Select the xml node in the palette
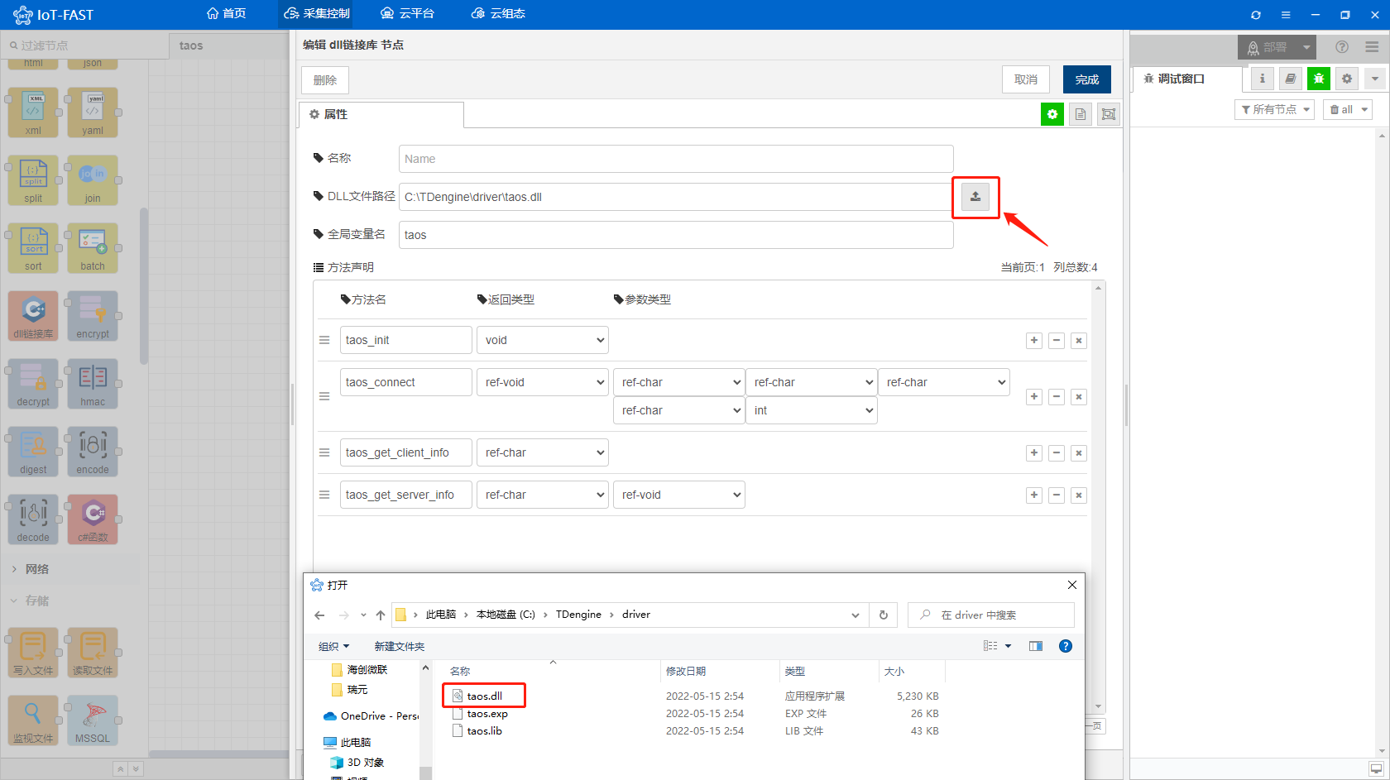Image resolution: width=1390 pixels, height=780 pixels. (x=33, y=112)
